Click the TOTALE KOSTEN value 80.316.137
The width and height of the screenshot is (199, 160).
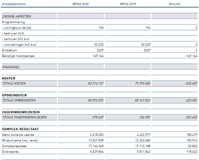[93, 83]
